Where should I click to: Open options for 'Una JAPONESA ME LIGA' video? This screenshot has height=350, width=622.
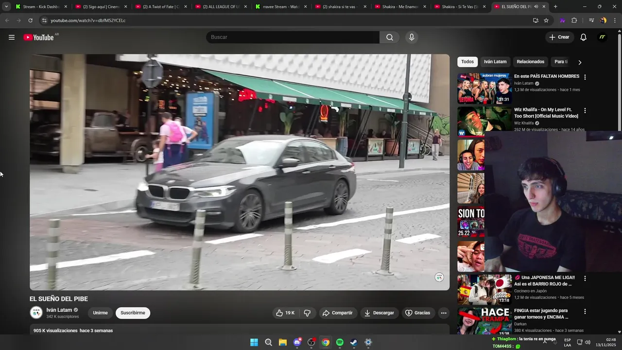[585, 279]
